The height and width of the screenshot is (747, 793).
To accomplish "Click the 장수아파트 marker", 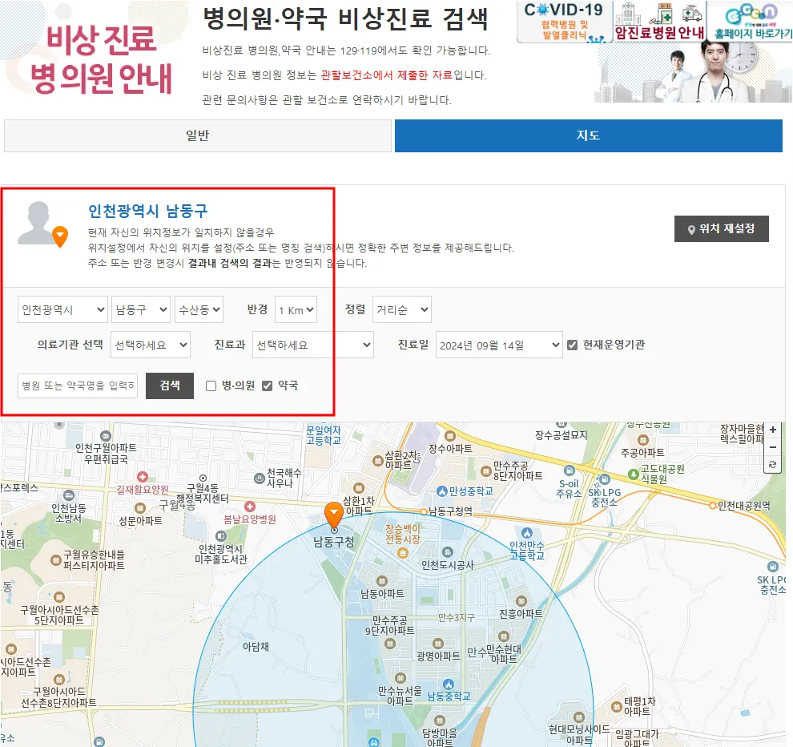I will (450, 436).
